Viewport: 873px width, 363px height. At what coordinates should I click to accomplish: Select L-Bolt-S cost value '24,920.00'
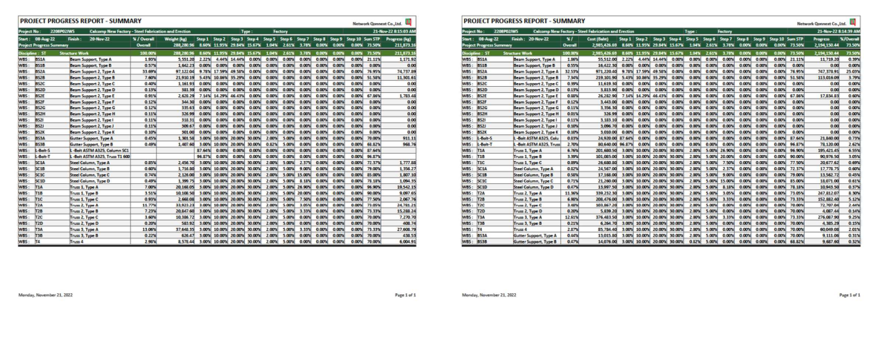(x=607, y=138)
